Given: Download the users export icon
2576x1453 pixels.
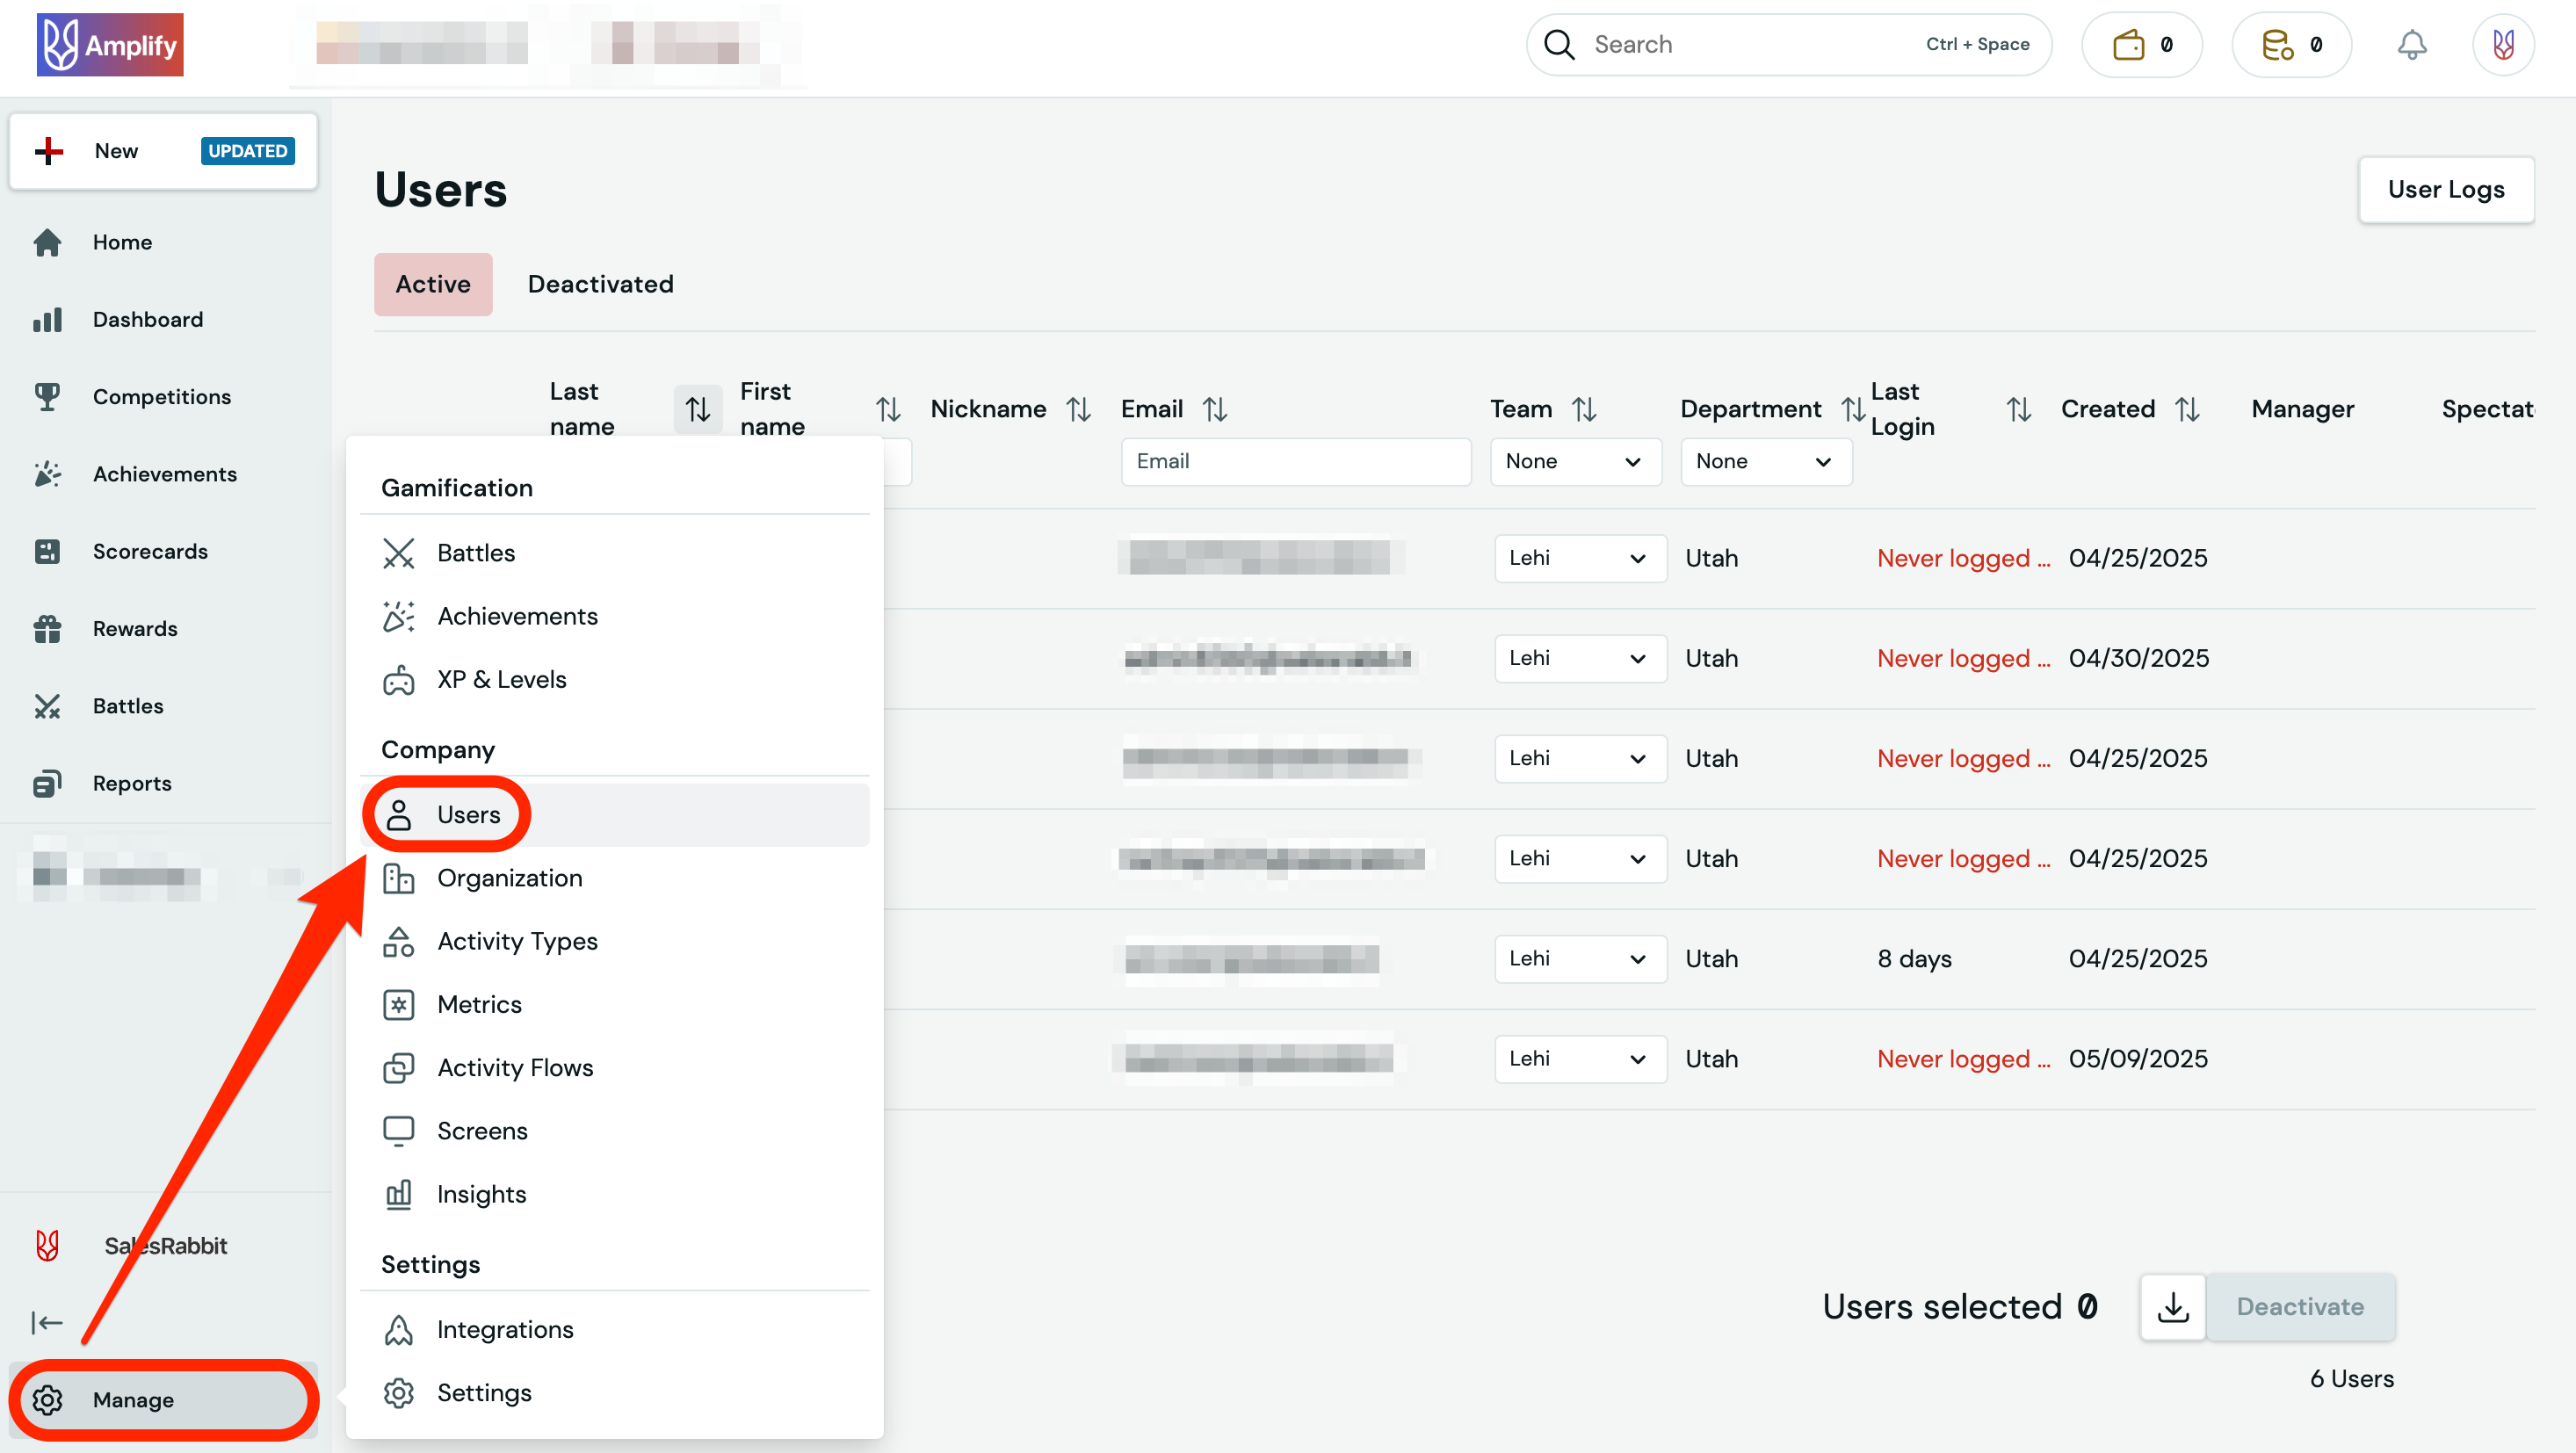Looking at the screenshot, I should coord(2172,1306).
